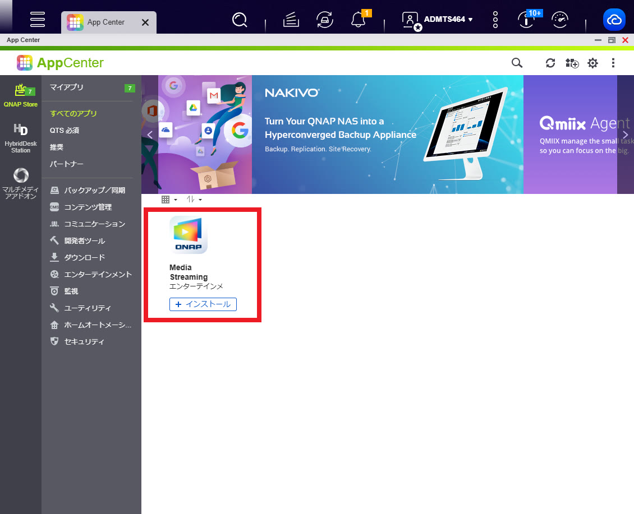Open the three-dot more options in top bar
The image size is (634, 514).
point(495,20)
